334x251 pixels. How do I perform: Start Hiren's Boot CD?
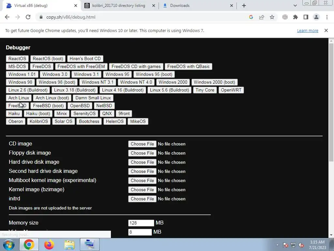pos(85,59)
